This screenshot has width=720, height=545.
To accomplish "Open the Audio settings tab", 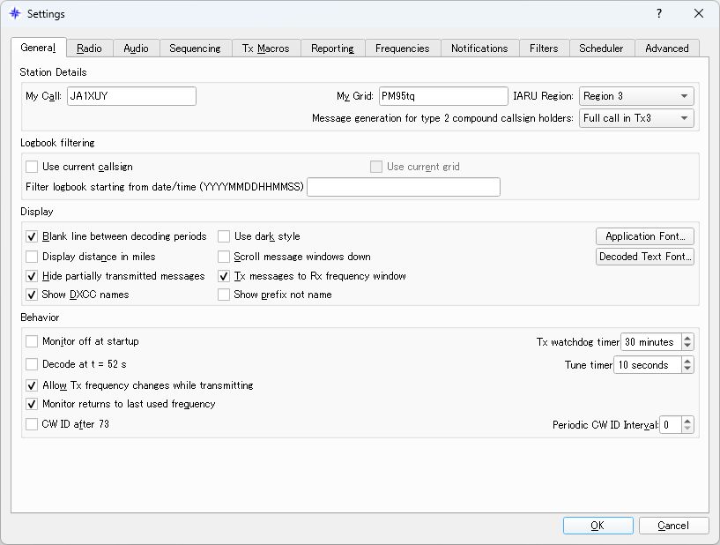I will 137,49.
